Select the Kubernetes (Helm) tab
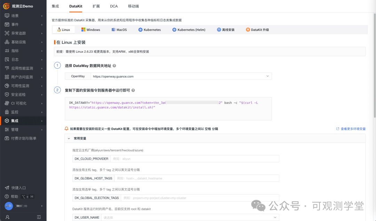 (189, 29)
